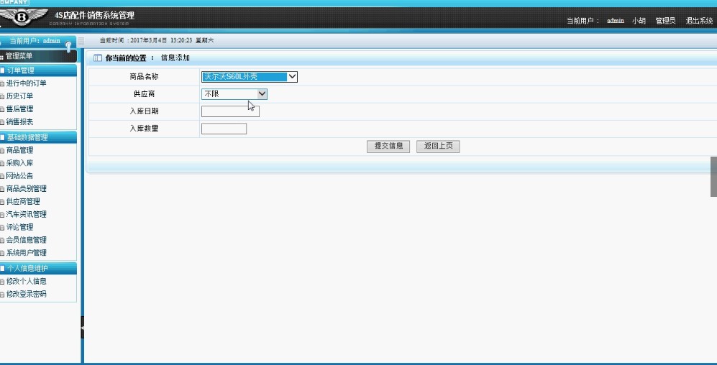This screenshot has height=365, width=717.
Task: Open 评论管理 page
Action: [x=19, y=227]
